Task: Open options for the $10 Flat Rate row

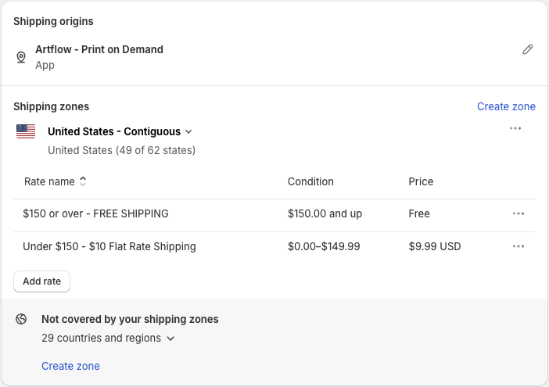Action: coord(518,246)
